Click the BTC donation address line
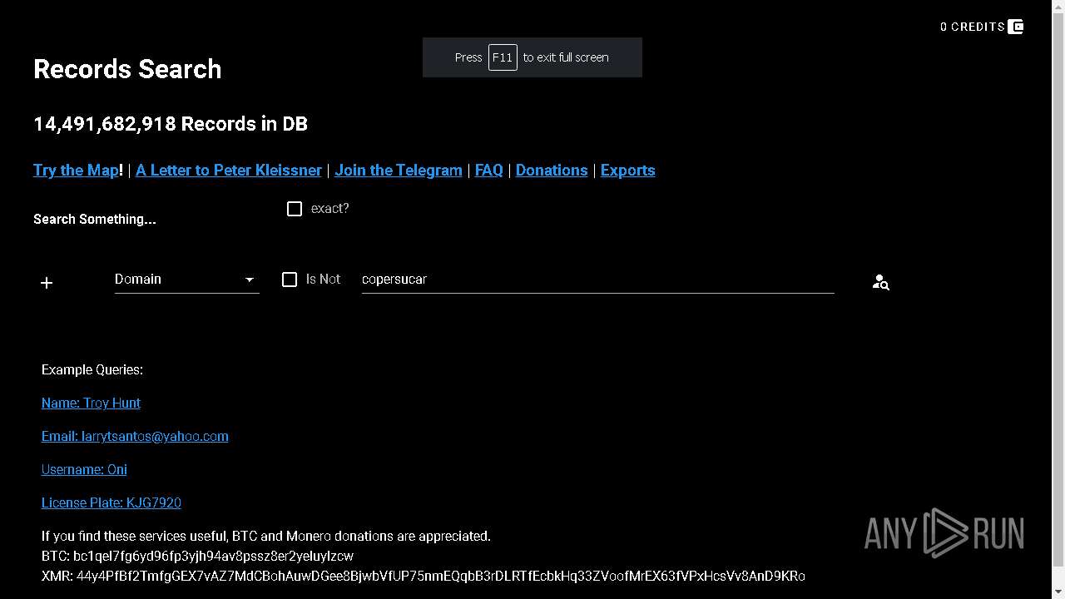1065x599 pixels. click(x=197, y=556)
